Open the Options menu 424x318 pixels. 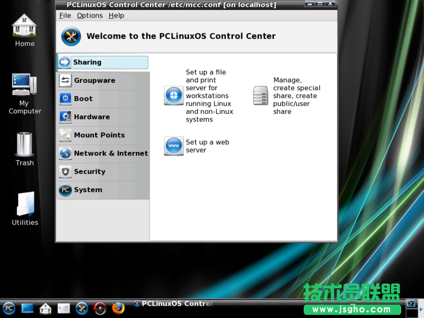90,15
